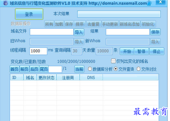Click the 更改状态 column header
Screen dimensions: 170x121
tap(47, 77)
